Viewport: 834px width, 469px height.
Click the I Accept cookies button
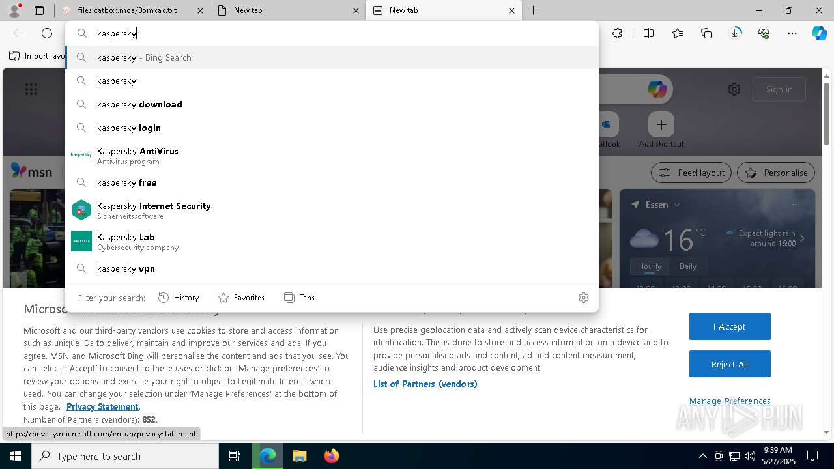click(x=730, y=326)
